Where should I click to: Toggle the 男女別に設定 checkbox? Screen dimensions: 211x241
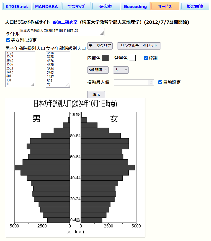8,40
